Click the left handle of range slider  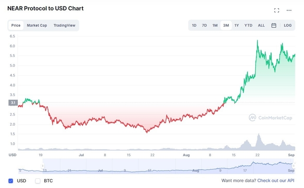[x=43, y=165]
